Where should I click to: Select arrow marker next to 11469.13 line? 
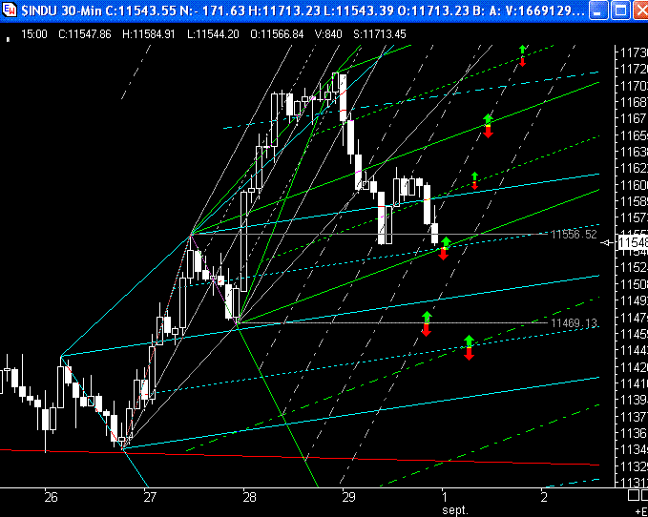coord(426,323)
